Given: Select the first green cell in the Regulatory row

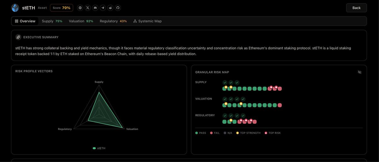Looking at the screenshot, I should 224,122.
